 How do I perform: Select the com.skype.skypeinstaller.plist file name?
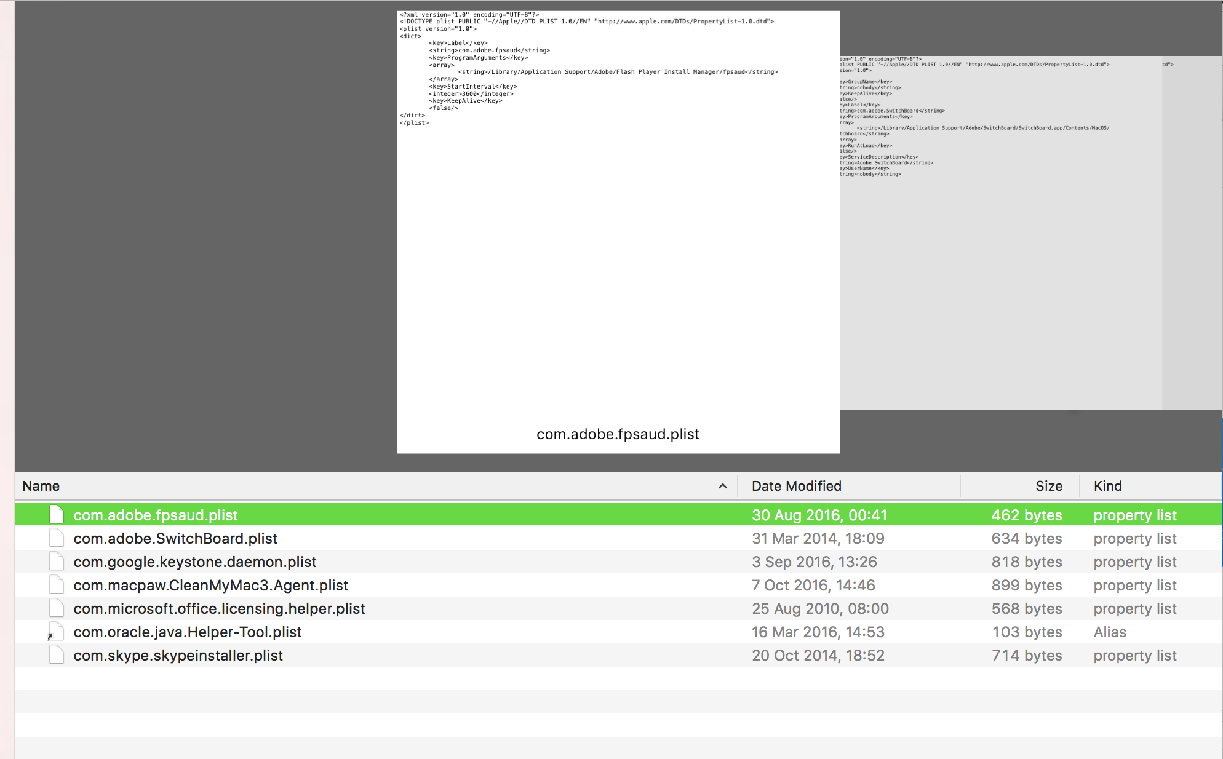coord(178,655)
